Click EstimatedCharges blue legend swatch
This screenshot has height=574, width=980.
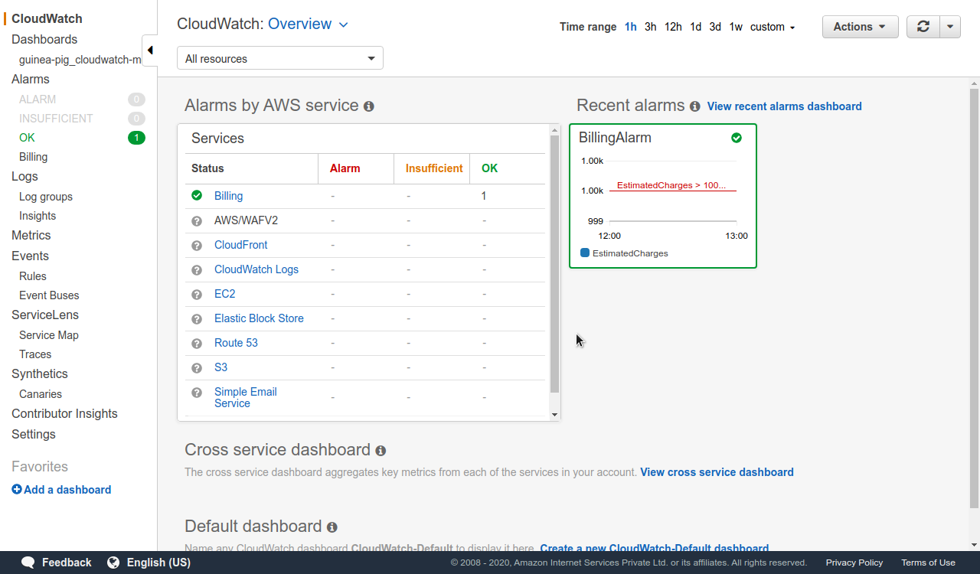point(585,253)
